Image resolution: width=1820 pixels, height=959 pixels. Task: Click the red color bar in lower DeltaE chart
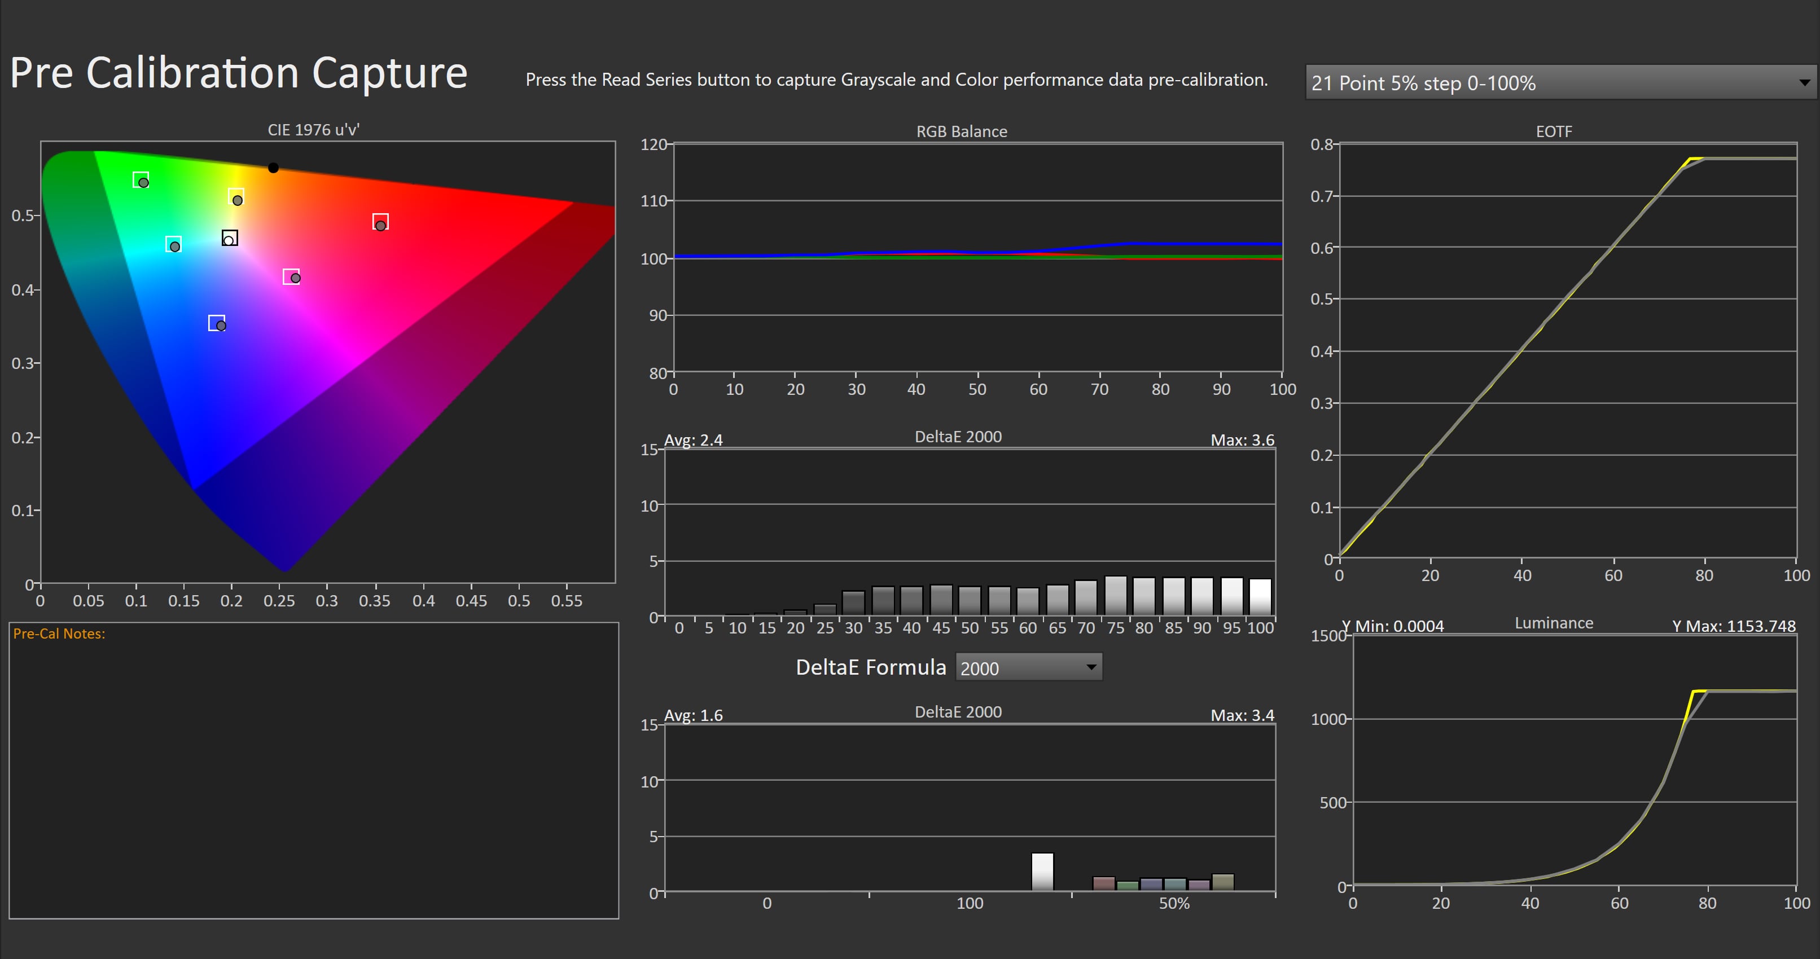(1104, 883)
